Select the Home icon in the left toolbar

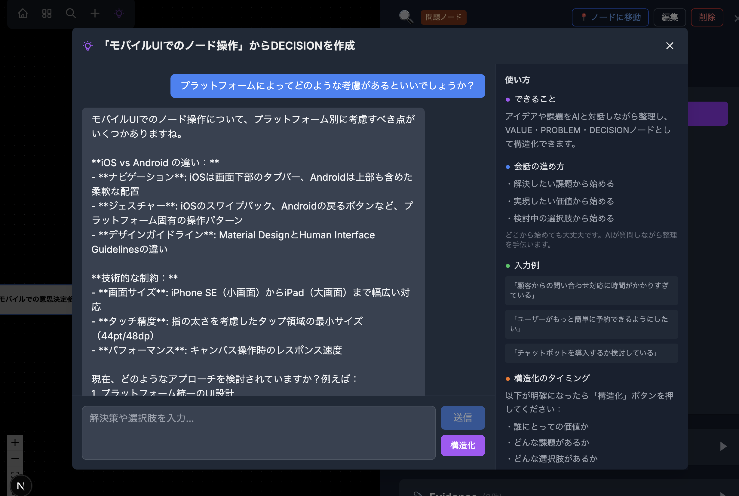point(23,14)
